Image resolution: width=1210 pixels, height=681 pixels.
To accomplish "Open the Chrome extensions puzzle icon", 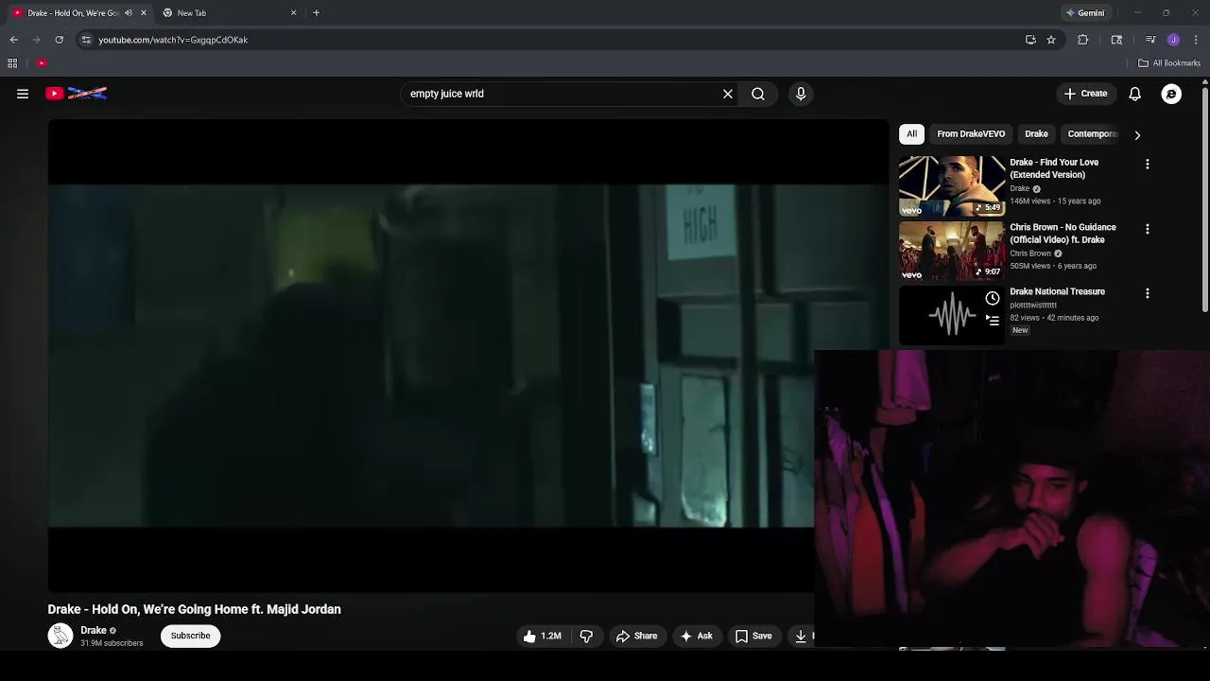I will 1083,40.
